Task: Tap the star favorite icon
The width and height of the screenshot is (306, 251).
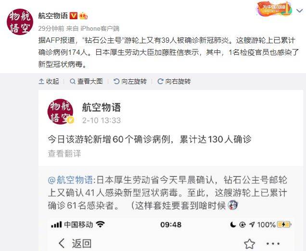Action: [x=250, y=244]
